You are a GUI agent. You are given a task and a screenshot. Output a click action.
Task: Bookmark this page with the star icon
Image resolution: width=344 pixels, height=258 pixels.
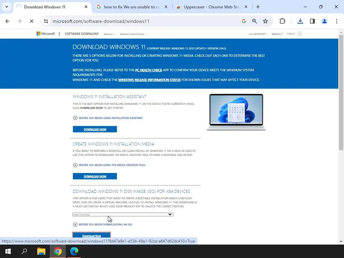pos(265,21)
